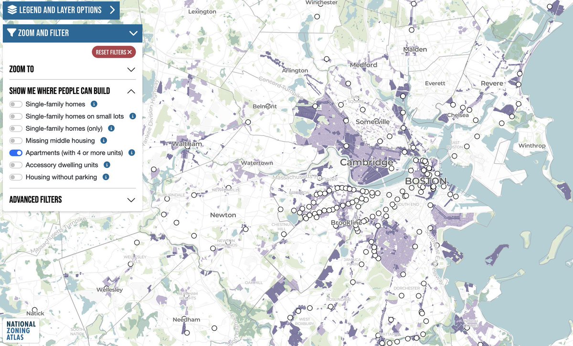Click the National Zoning Atlas logo
Viewport: 573px width, 346px height.
point(21,330)
